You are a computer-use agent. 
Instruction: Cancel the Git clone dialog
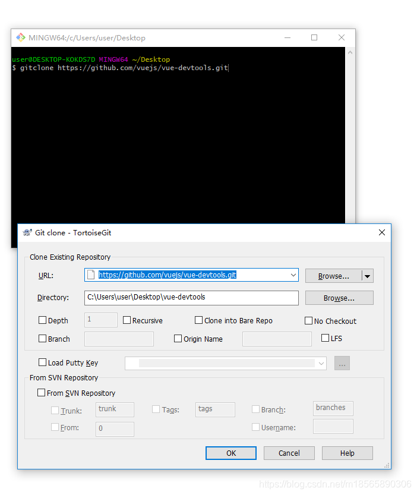click(x=289, y=453)
